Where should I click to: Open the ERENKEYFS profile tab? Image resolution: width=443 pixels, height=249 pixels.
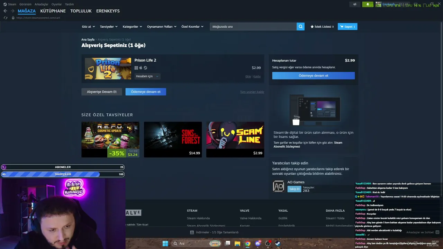[108, 11]
